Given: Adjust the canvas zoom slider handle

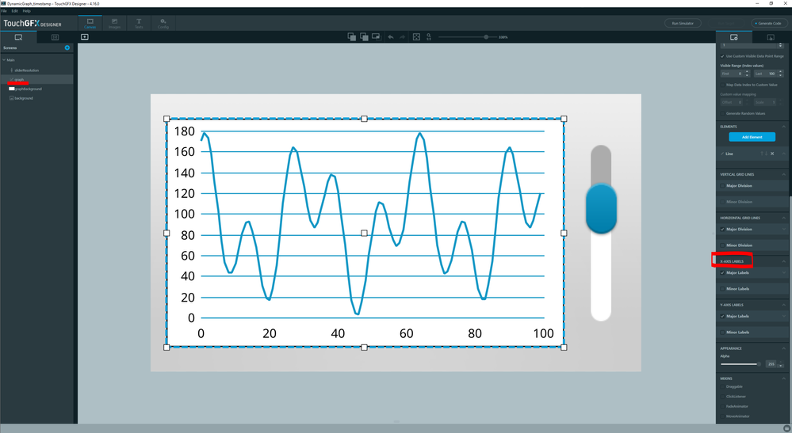Looking at the screenshot, I should 486,36.
